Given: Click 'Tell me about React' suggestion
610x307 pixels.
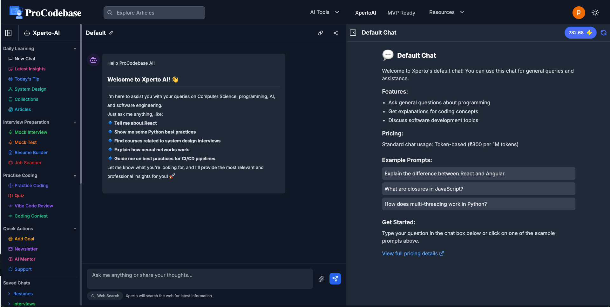Looking at the screenshot, I should (x=135, y=123).
